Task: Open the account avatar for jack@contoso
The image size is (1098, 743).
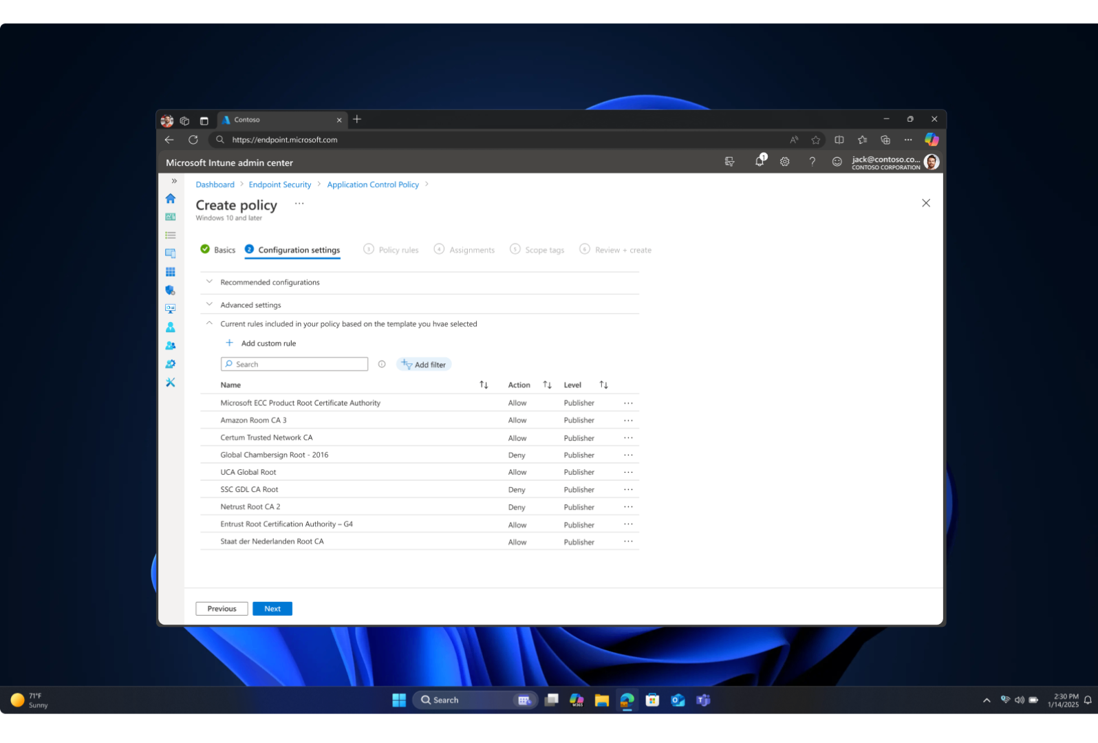Action: coord(932,162)
